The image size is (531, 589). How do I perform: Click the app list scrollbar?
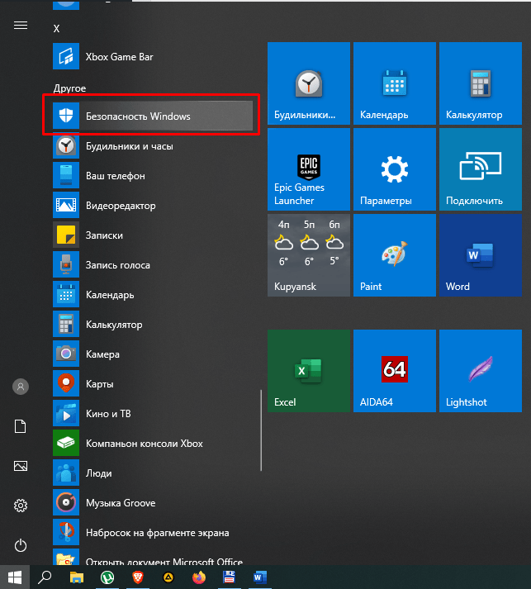click(x=261, y=430)
